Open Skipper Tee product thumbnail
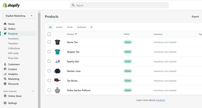This screenshot has width=202, height=108. 58,52
